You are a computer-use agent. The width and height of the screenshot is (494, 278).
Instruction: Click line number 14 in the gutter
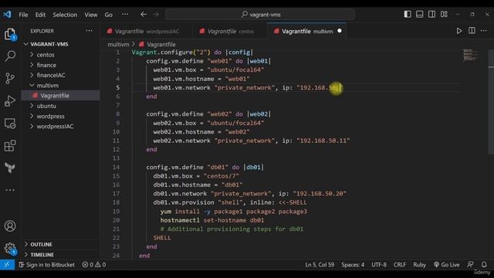[117, 167]
